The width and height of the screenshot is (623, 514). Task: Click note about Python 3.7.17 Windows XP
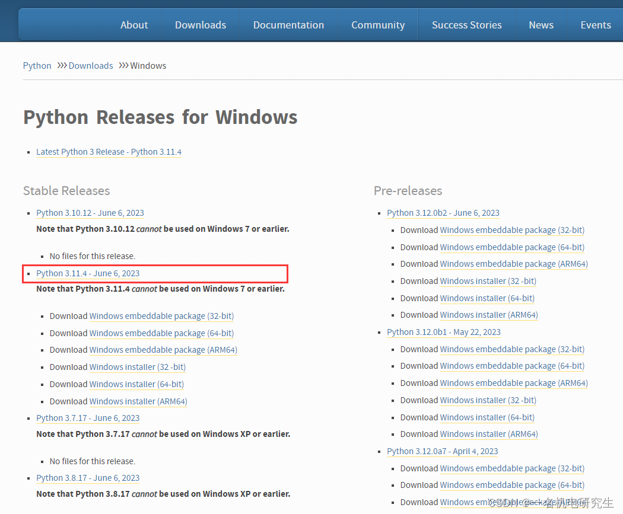tap(163, 434)
